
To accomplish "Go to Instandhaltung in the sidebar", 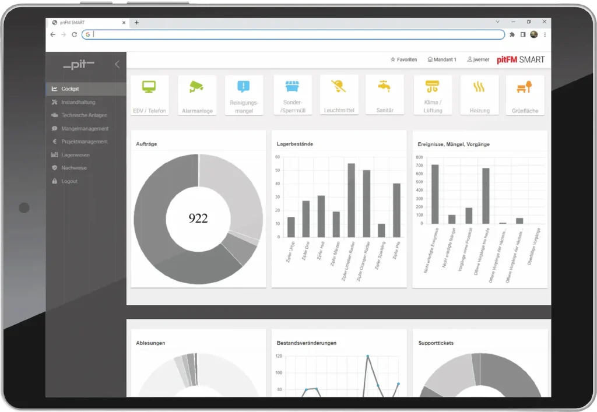I will point(78,102).
